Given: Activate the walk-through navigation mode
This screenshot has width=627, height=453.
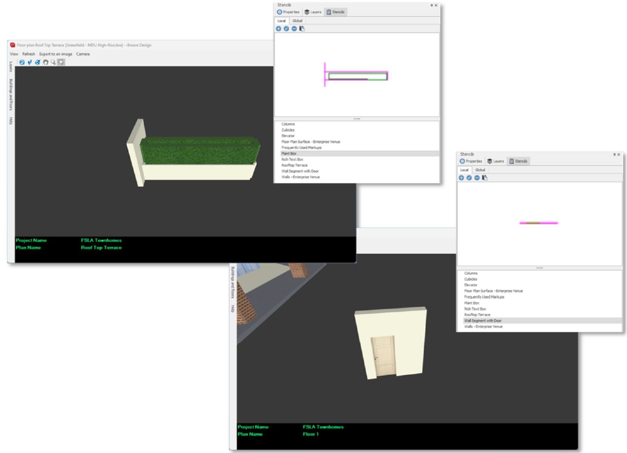Looking at the screenshot, I should click(x=30, y=62).
